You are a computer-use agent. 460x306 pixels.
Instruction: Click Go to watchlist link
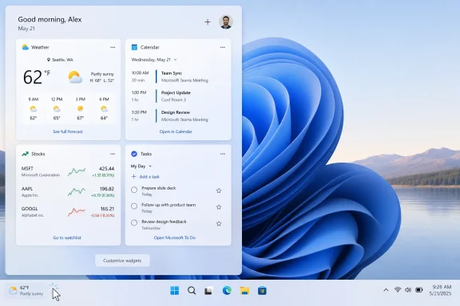tap(67, 237)
